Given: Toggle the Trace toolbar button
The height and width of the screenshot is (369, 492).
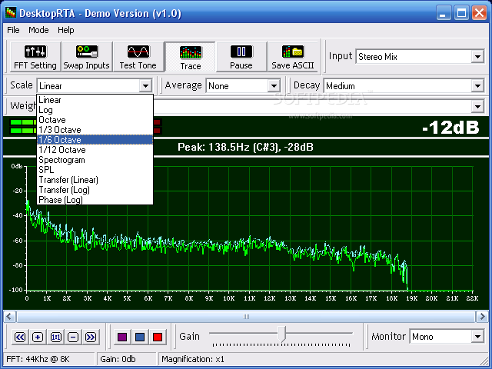Looking at the screenshot, I should [x=190, y=57].
